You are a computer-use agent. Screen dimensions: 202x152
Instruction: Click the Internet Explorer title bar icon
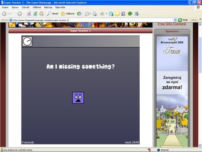click(2, 3)
